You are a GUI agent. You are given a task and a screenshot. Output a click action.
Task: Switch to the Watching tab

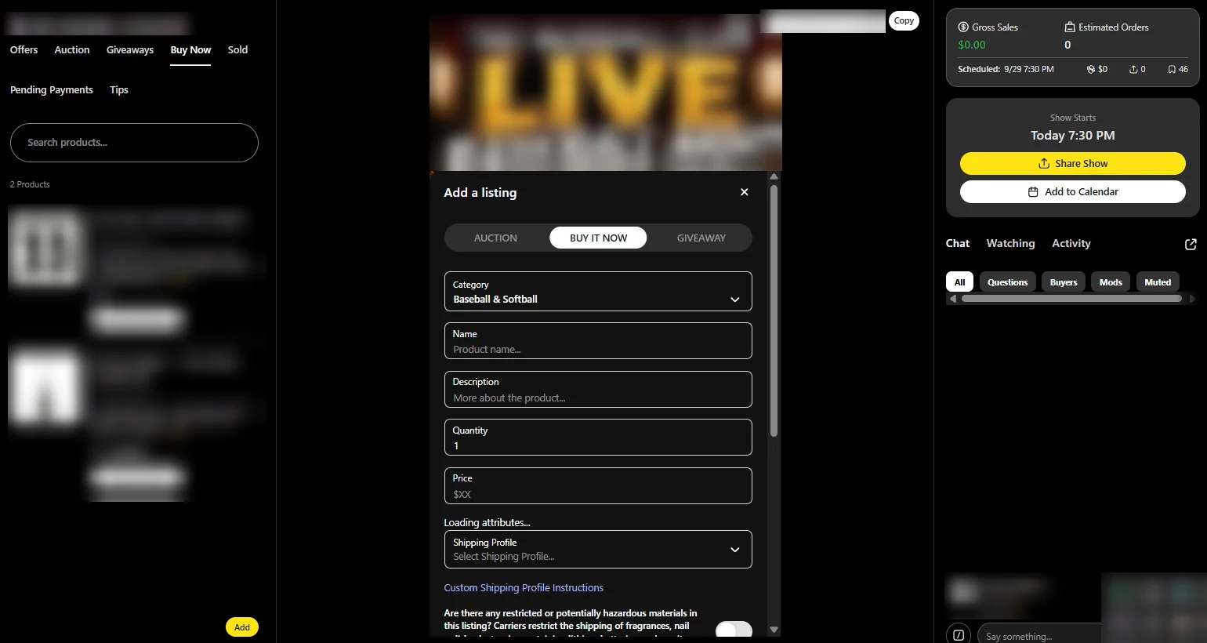(x=1010, y=243)
